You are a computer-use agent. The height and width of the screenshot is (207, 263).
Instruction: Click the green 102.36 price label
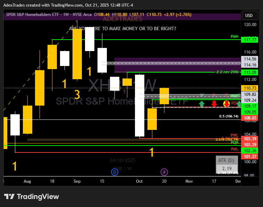(249, 151)
